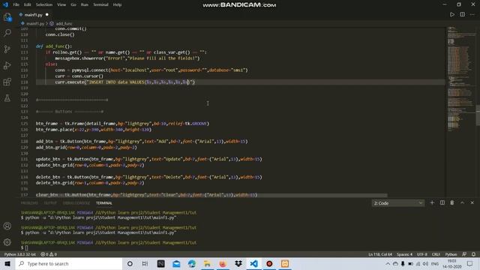Open notifications bell in status bar
The width and height of the screenshot is (480, 270).
click(x=473, y=254)
